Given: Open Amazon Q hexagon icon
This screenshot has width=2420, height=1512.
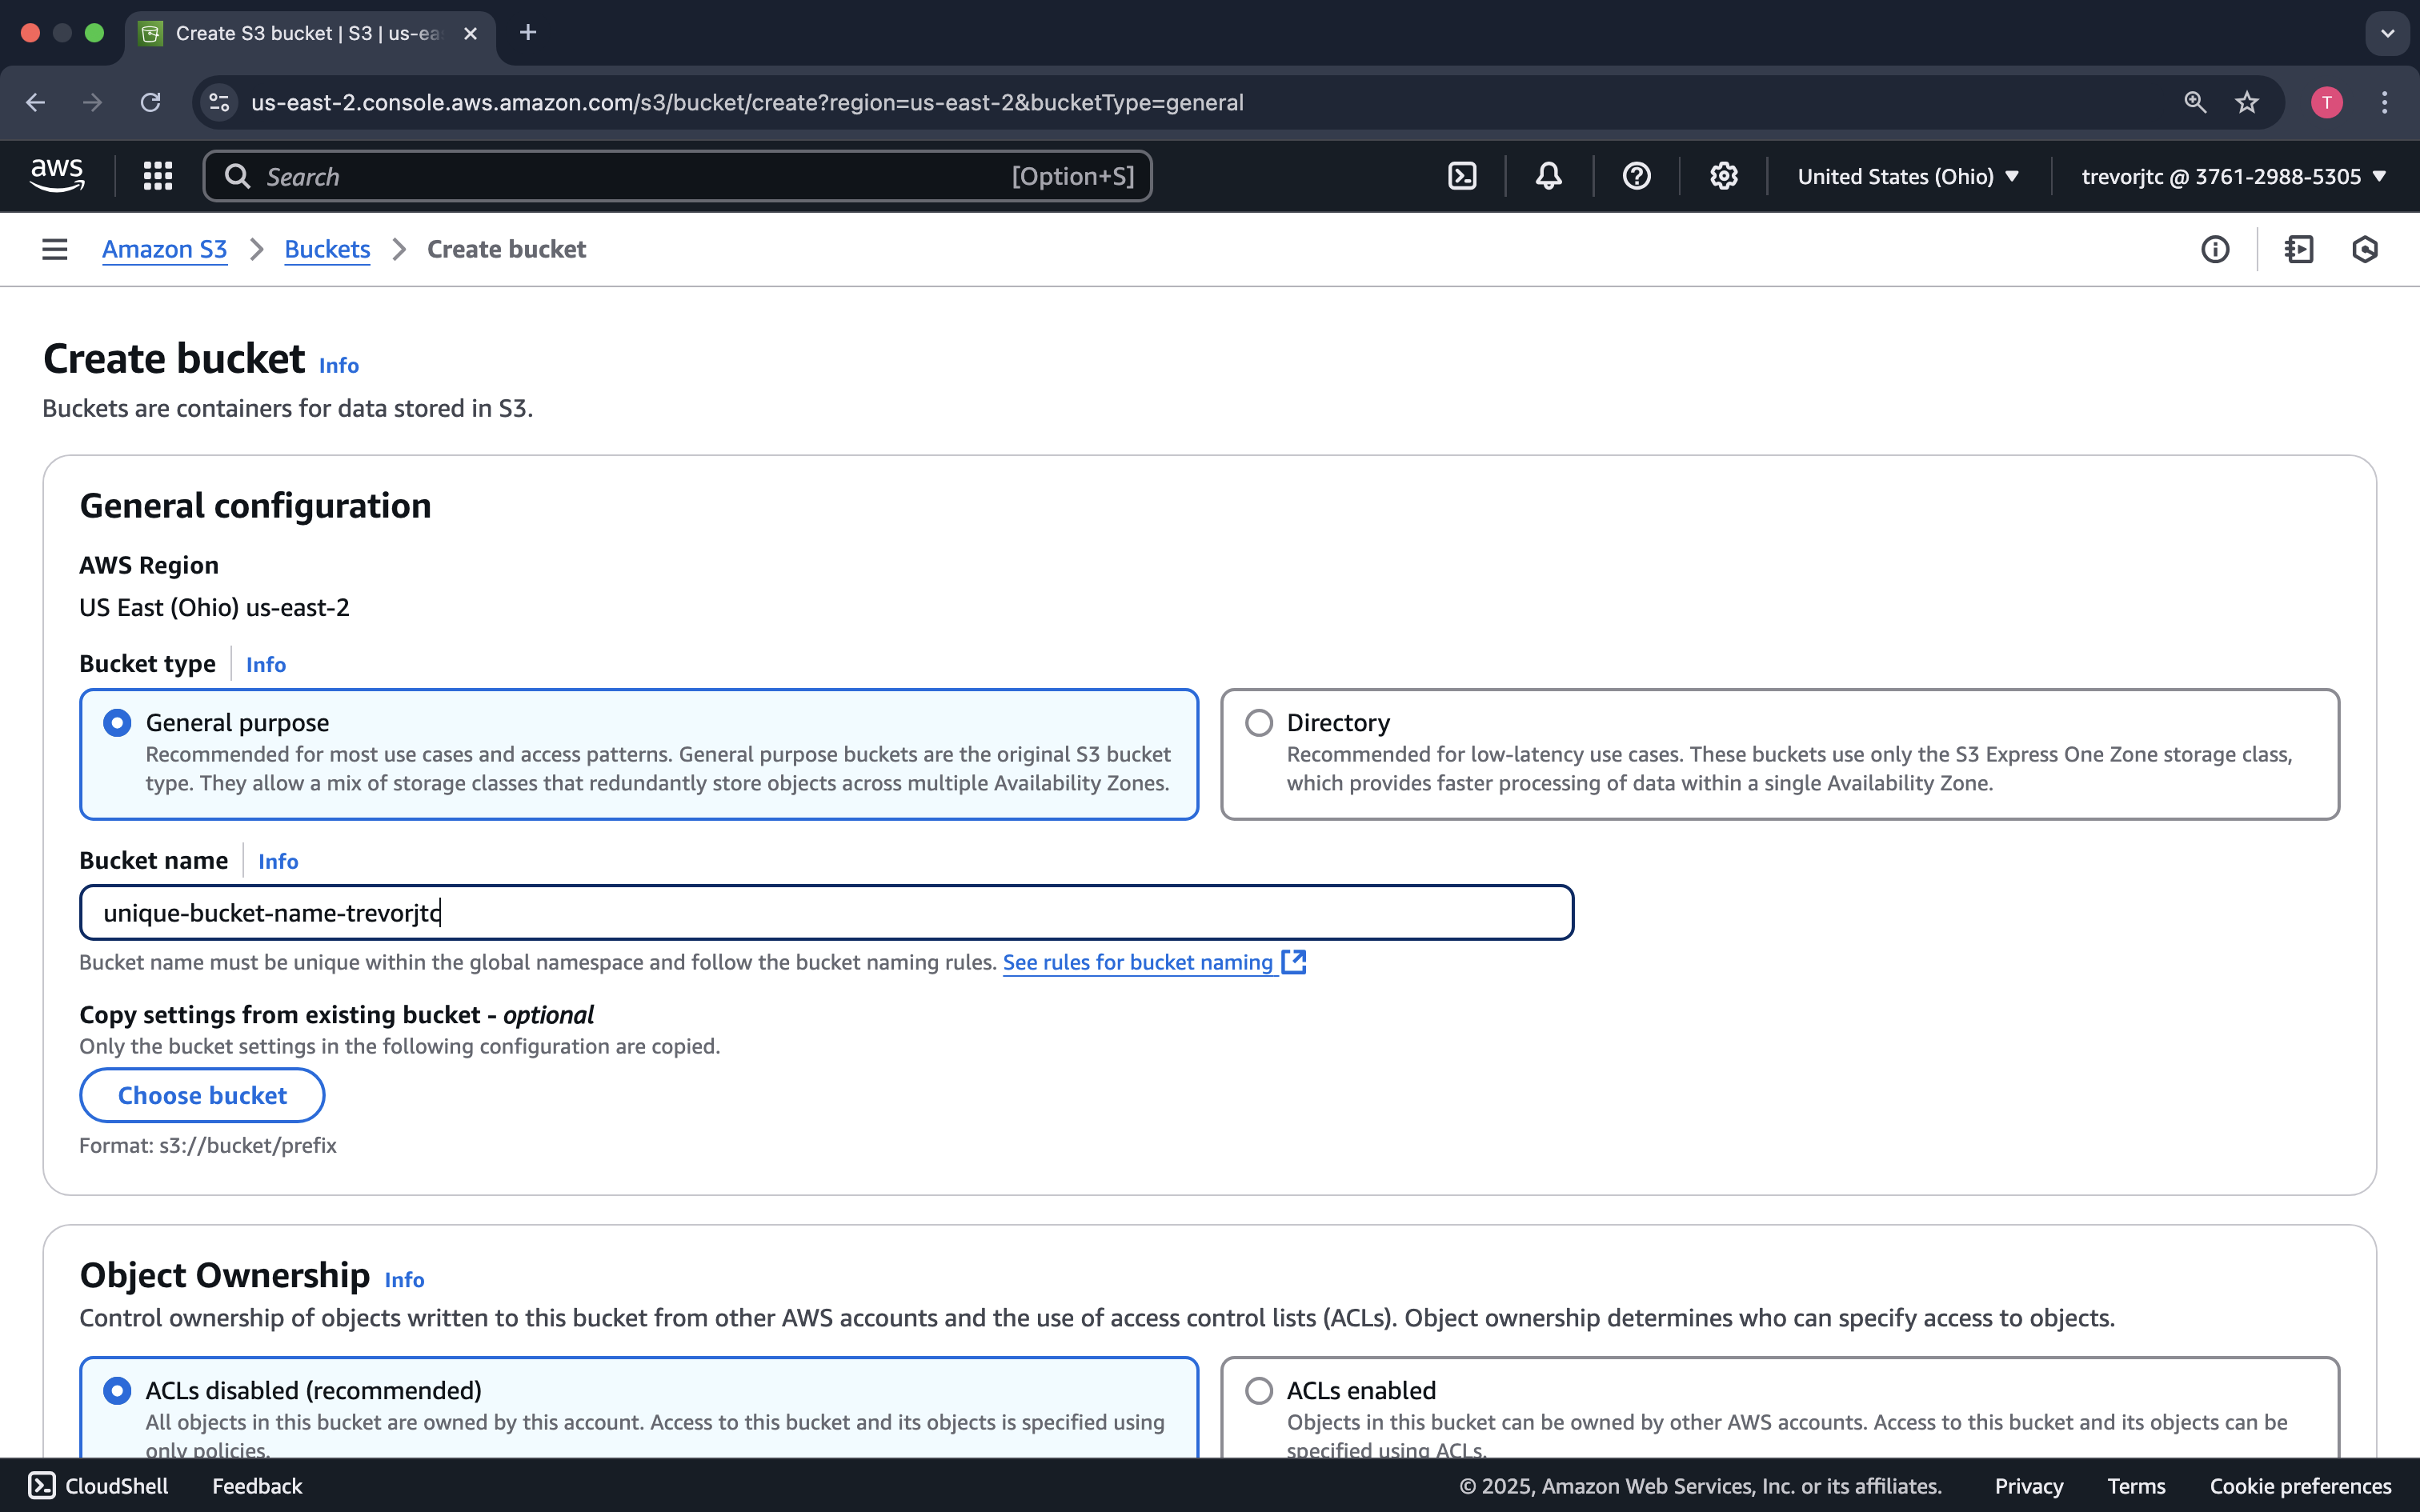Looking at the screenshot, I should pos(2364,249).
